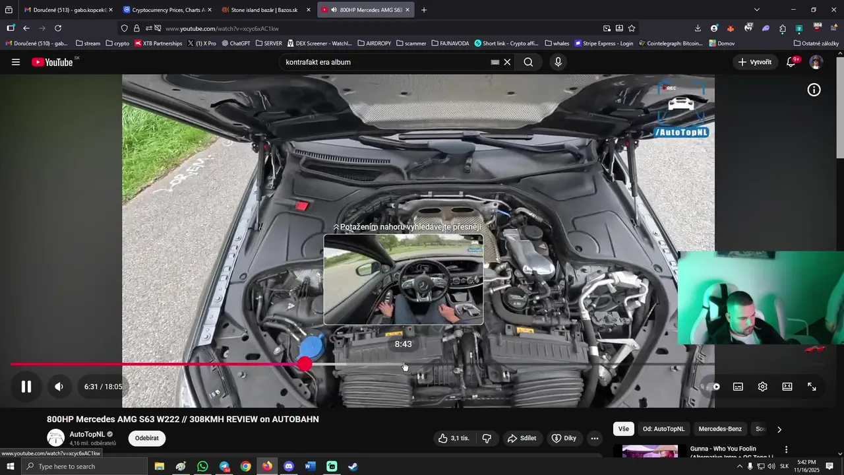Open video player settings gear
The height and width of the screenshot is (475, 844).
coord(762,387)
